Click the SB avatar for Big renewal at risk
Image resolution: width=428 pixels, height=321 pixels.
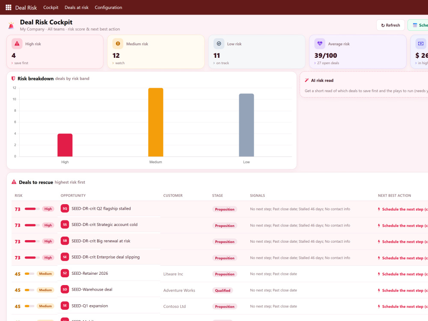click(65, 241)
